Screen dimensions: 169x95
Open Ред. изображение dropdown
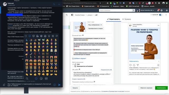95,25
